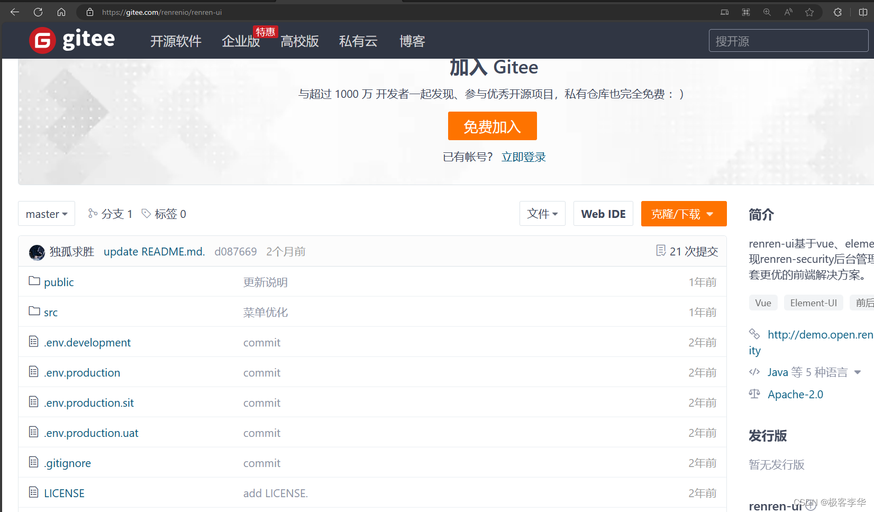Open 私有云 in the top navigation
874x512 pixels.
point(358,41)
